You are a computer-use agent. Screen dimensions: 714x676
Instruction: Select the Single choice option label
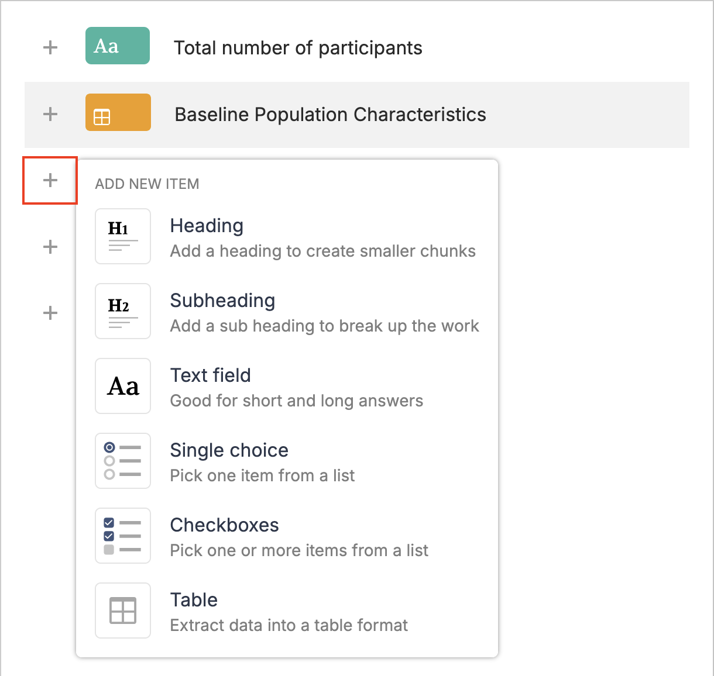click(229, 450)
